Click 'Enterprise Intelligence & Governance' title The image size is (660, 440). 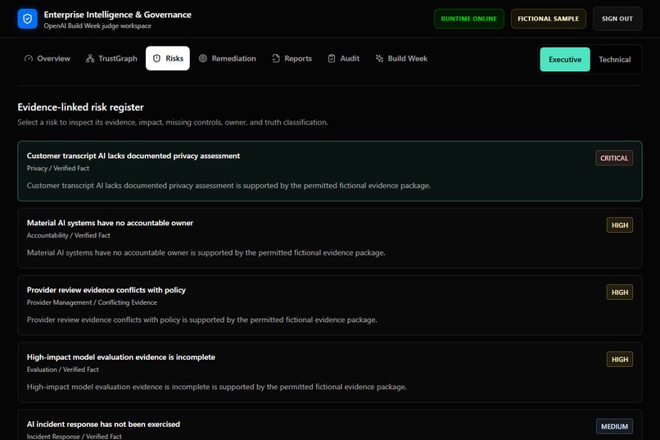(117, 15)
